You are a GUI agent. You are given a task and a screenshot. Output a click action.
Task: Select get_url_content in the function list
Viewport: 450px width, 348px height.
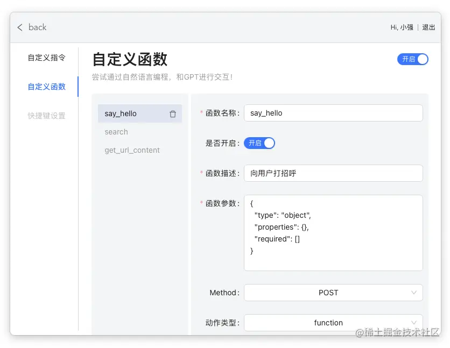click(132, 150)
